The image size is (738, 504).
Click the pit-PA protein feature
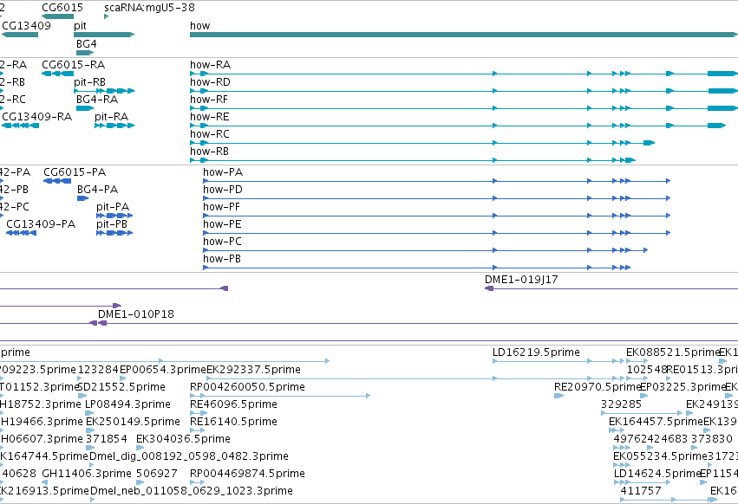click(x=114, y=216)
